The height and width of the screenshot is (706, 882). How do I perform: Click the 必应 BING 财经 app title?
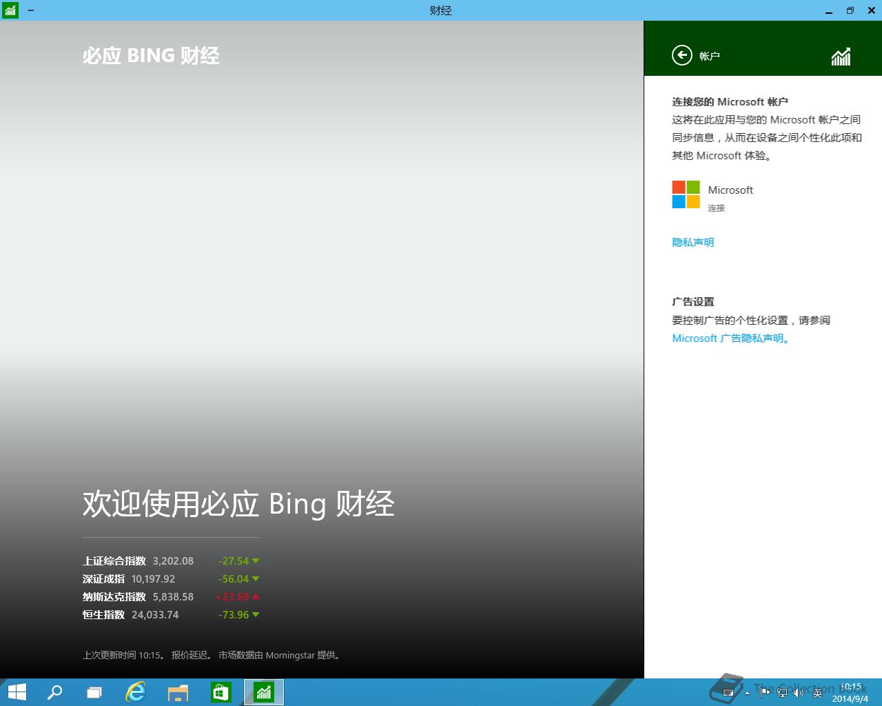tap(151, 56)
